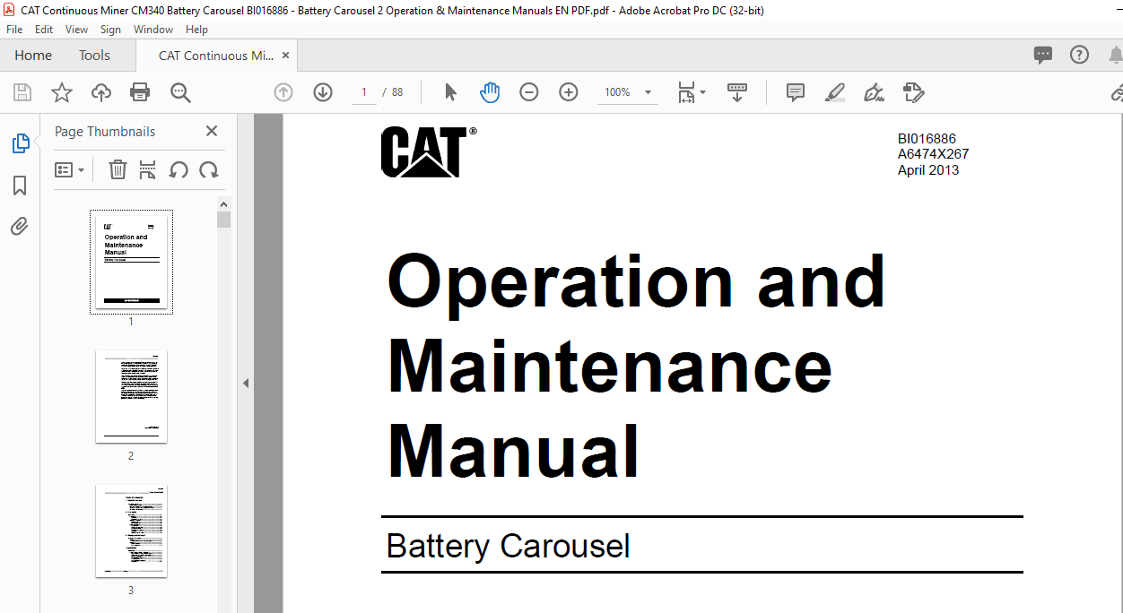This screenshot has height=613, width=1123.
Task: Switch to the Home tab
Action: (33, 56)
